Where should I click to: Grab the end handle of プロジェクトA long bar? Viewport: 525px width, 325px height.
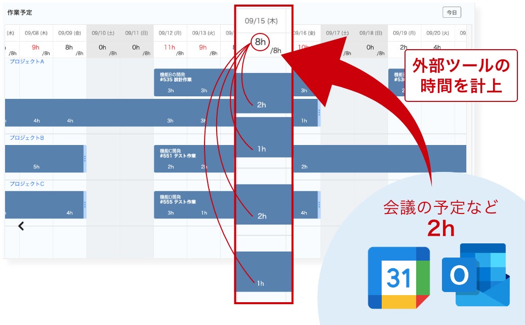319,113
